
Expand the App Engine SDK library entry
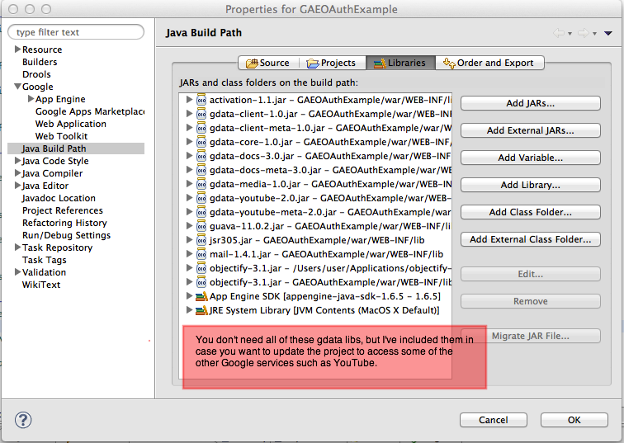(x=190, y=296)
